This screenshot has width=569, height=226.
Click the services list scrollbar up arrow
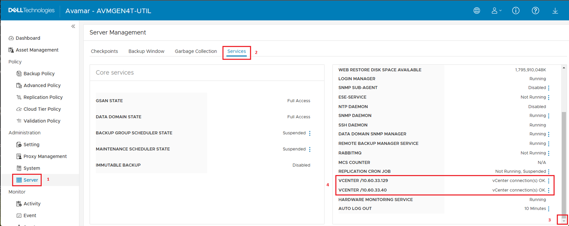tap(564, 68)
